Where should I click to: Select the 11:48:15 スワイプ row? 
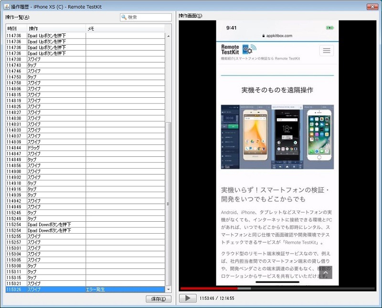[x=85, y=94]
